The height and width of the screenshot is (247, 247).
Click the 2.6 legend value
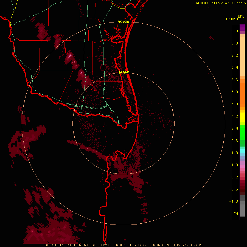coord(235,141)
